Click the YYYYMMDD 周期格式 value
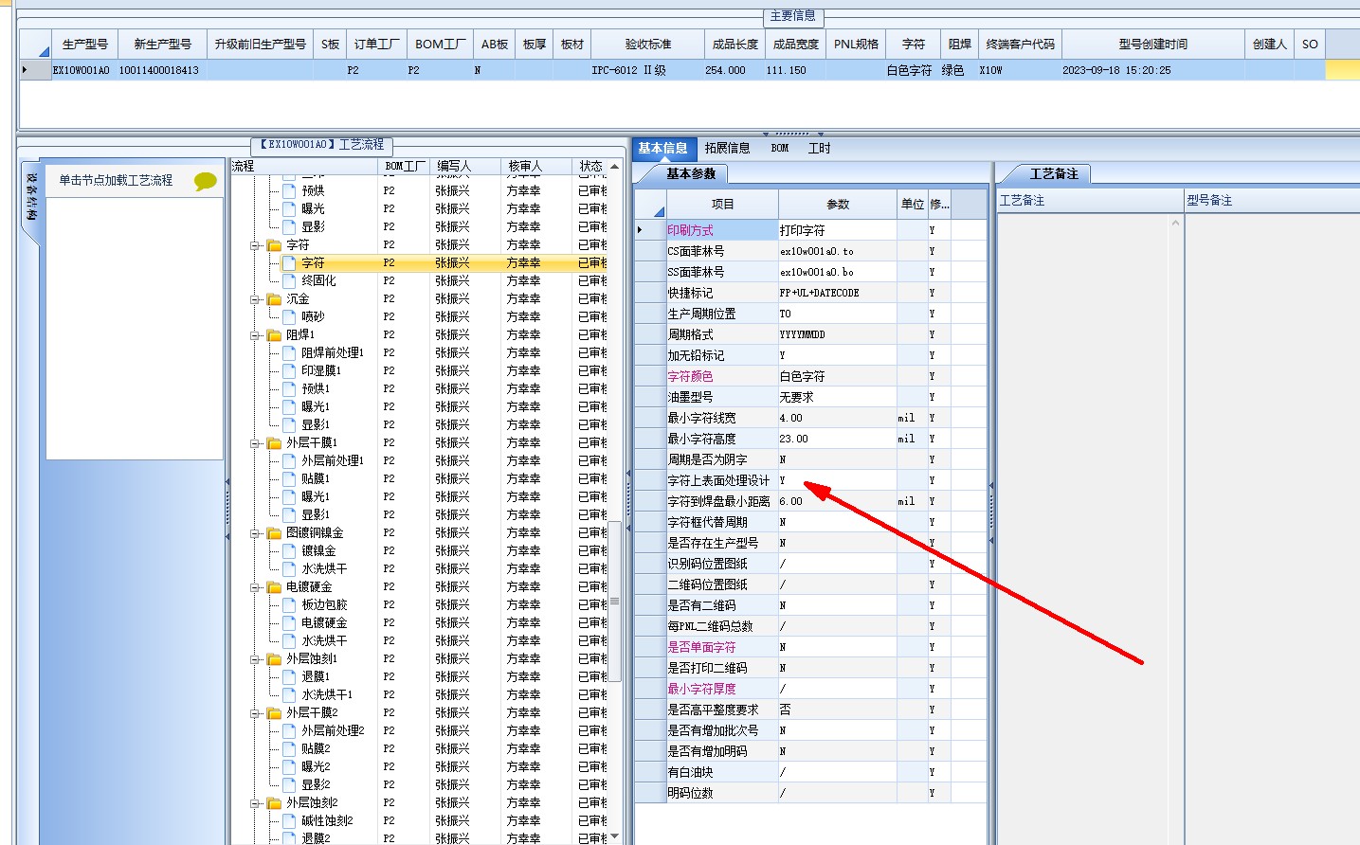 [837, 334]
